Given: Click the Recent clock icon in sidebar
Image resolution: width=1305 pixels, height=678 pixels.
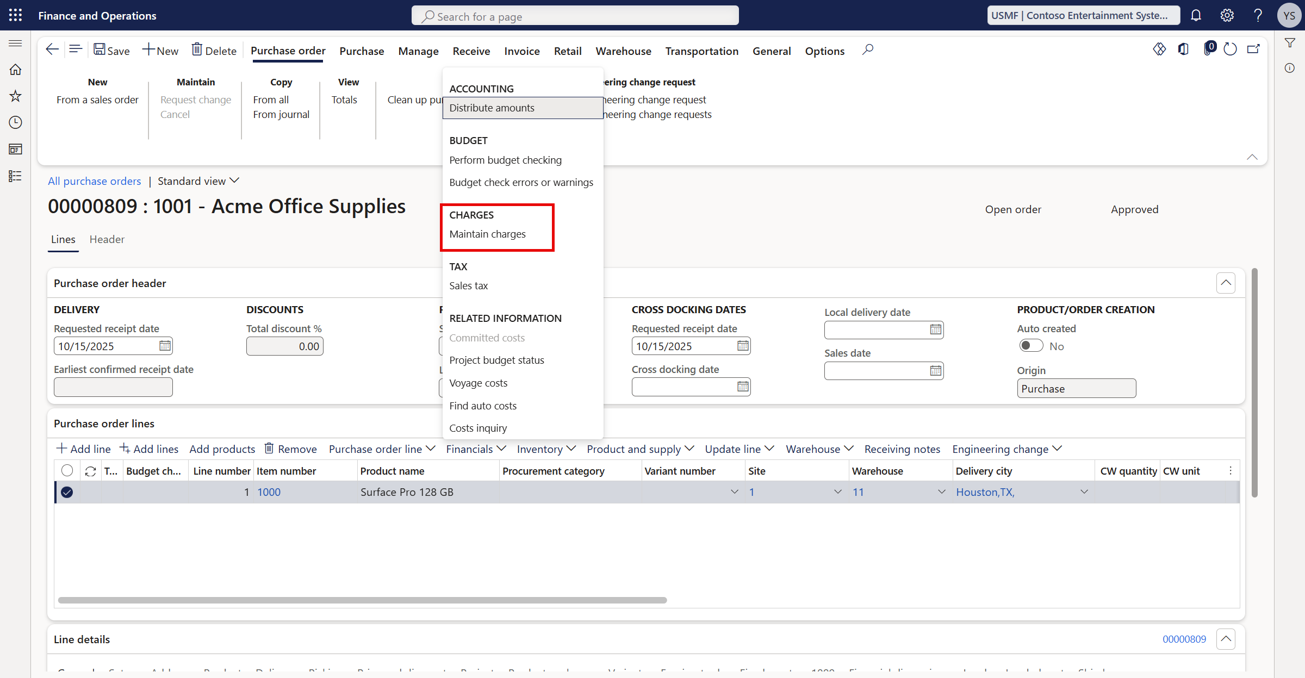Looking at the screenshot, I should click(15, 122).
